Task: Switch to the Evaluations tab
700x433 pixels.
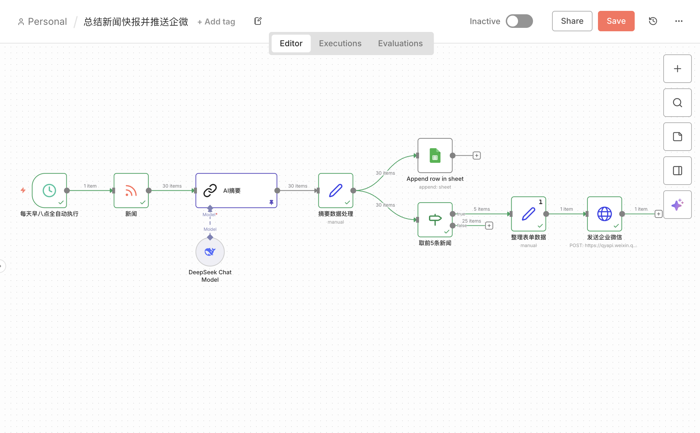Action: coord(400,44)
